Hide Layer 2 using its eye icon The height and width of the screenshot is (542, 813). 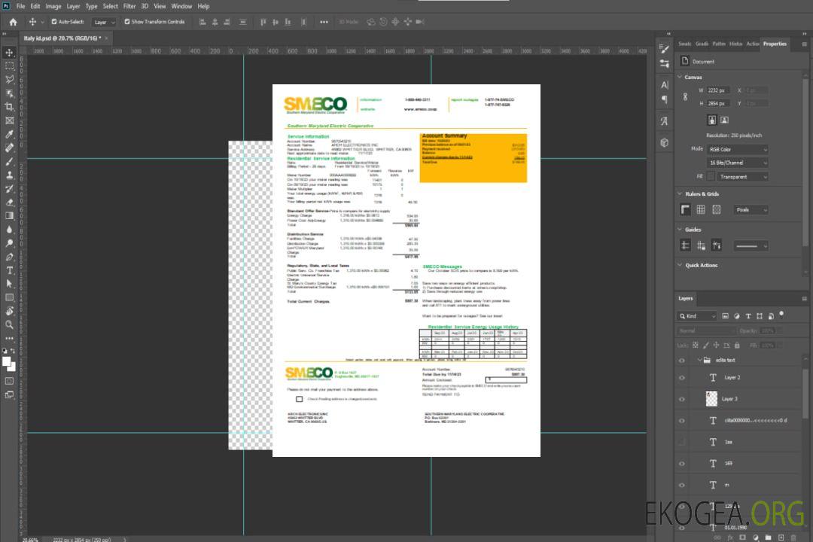pos(682,378)
